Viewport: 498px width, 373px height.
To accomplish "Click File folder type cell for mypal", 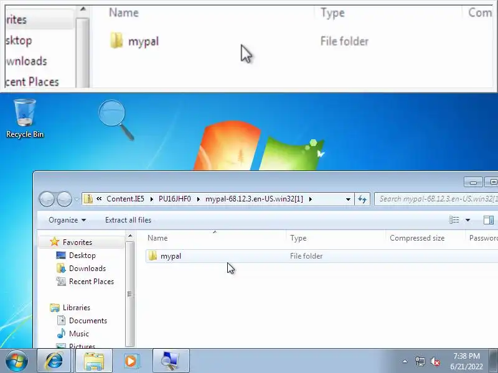I will 306,256.
